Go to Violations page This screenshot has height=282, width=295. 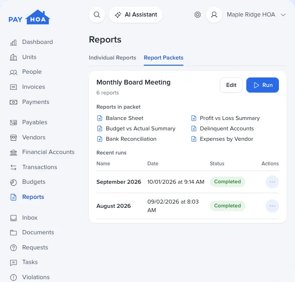(36, 277)
